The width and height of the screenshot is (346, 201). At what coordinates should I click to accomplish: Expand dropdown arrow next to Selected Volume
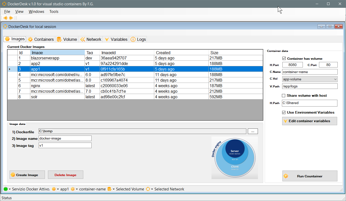coord(114,189)
